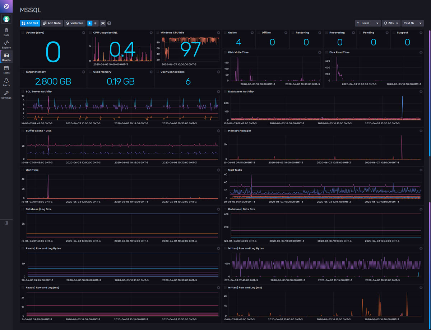
Task: Grab drag handle of SQL Server Activity cell
Action: [x=23, y=92]
